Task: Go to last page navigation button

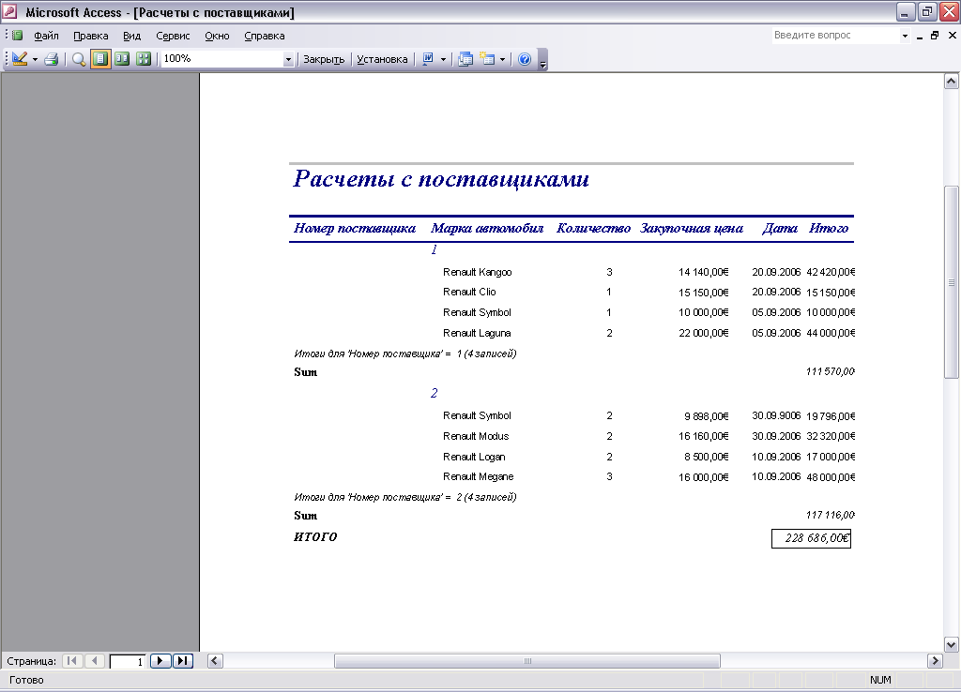Action: point(183,661)
